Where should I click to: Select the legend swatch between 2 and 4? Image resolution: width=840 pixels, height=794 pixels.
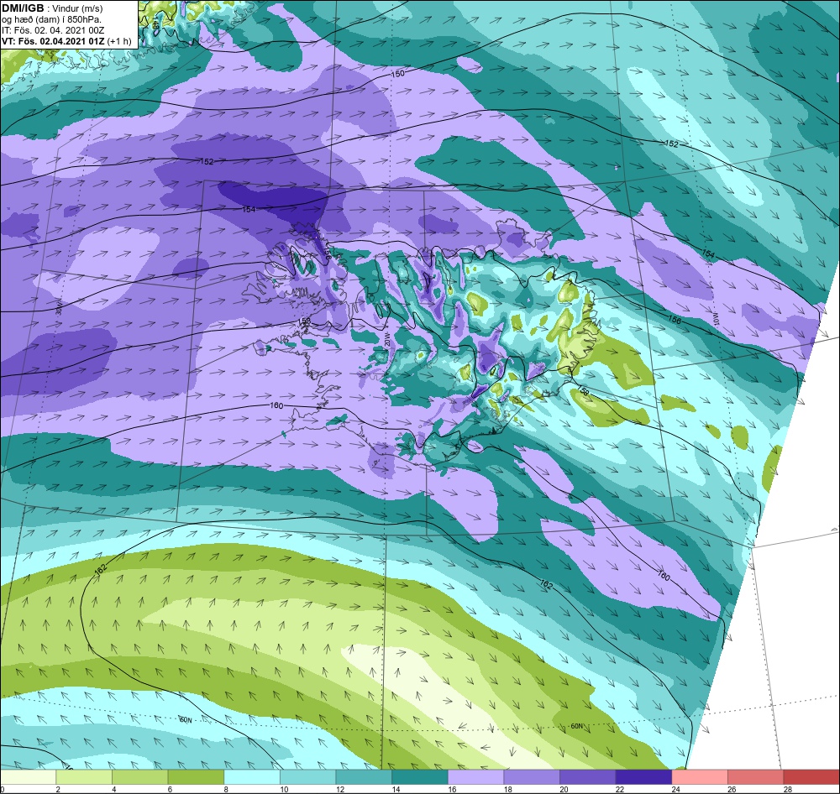(84, 776)
